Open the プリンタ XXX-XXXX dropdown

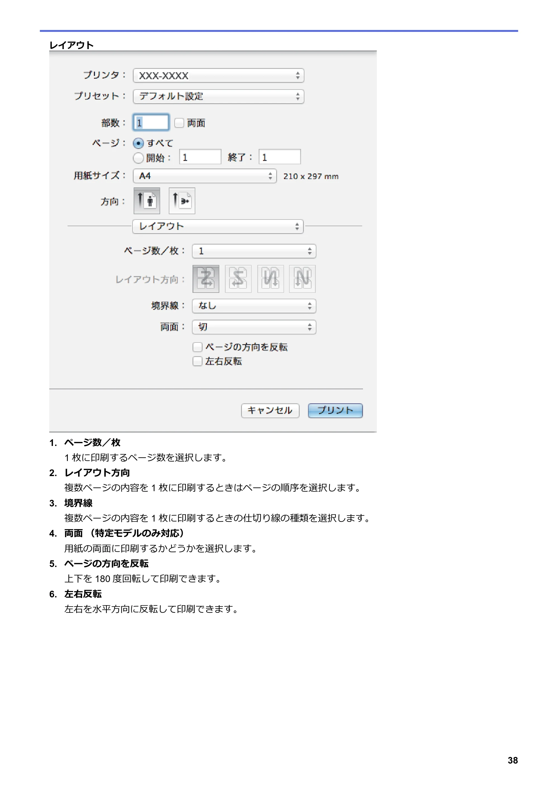[219, 76]
